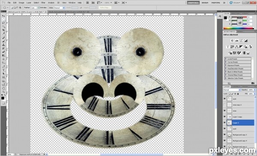Expand Hue/Saturation Presets
This screenshot has height=156, width=257.
[x=226, y=69]
